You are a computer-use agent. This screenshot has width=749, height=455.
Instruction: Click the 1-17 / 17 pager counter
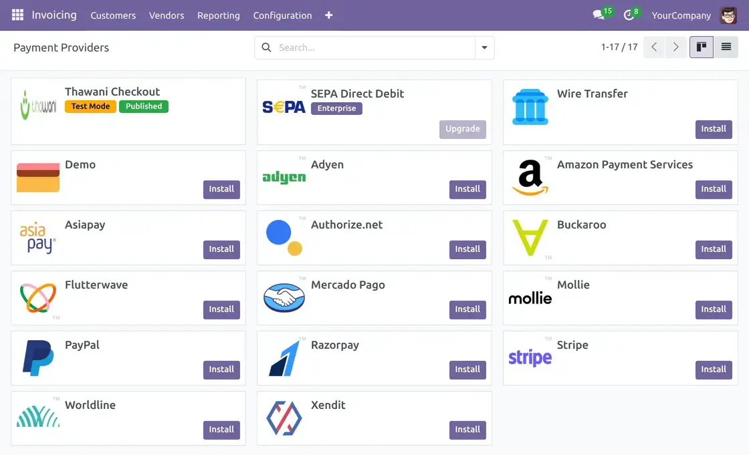pyautogui.click(x=619, y=47)
